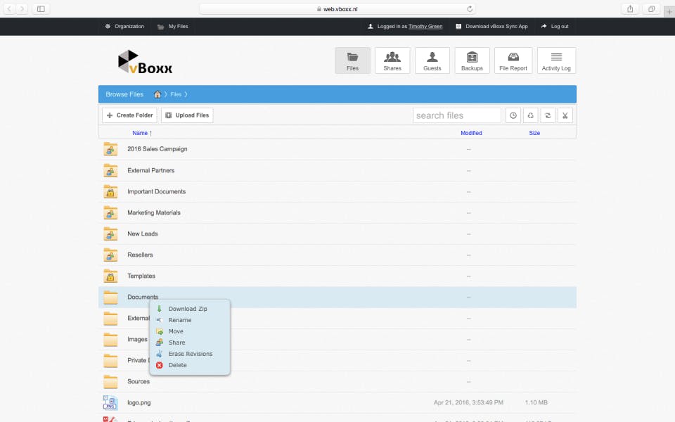Open the Activity Log section
This screenshot has height=422, width=675.
tap(556, 60)
